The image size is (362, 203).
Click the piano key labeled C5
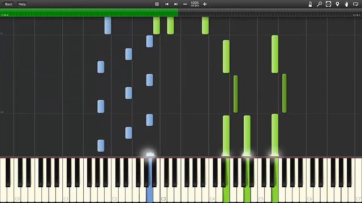pos(261,195)
